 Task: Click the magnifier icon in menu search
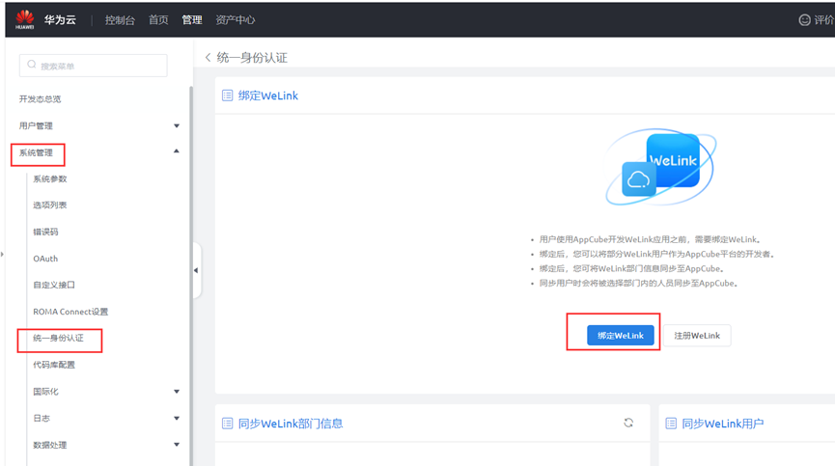point(32,65)
